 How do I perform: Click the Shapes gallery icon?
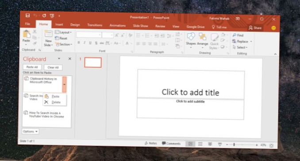pyautogui.click(x=191, y=37)
